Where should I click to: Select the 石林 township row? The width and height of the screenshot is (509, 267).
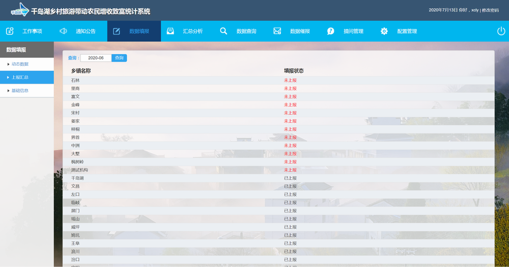click(x=75, y=81)
